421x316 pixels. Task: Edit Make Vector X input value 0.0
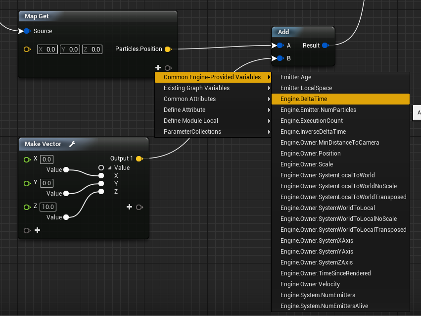pyautogui.click(x=47, y=159)
